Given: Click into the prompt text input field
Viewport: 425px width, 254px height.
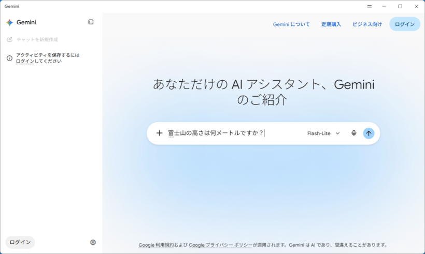Looking at the screenshot, I should [234, 133].
